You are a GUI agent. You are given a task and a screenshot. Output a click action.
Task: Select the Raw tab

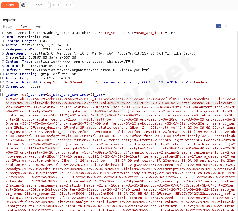pos(24,27)
